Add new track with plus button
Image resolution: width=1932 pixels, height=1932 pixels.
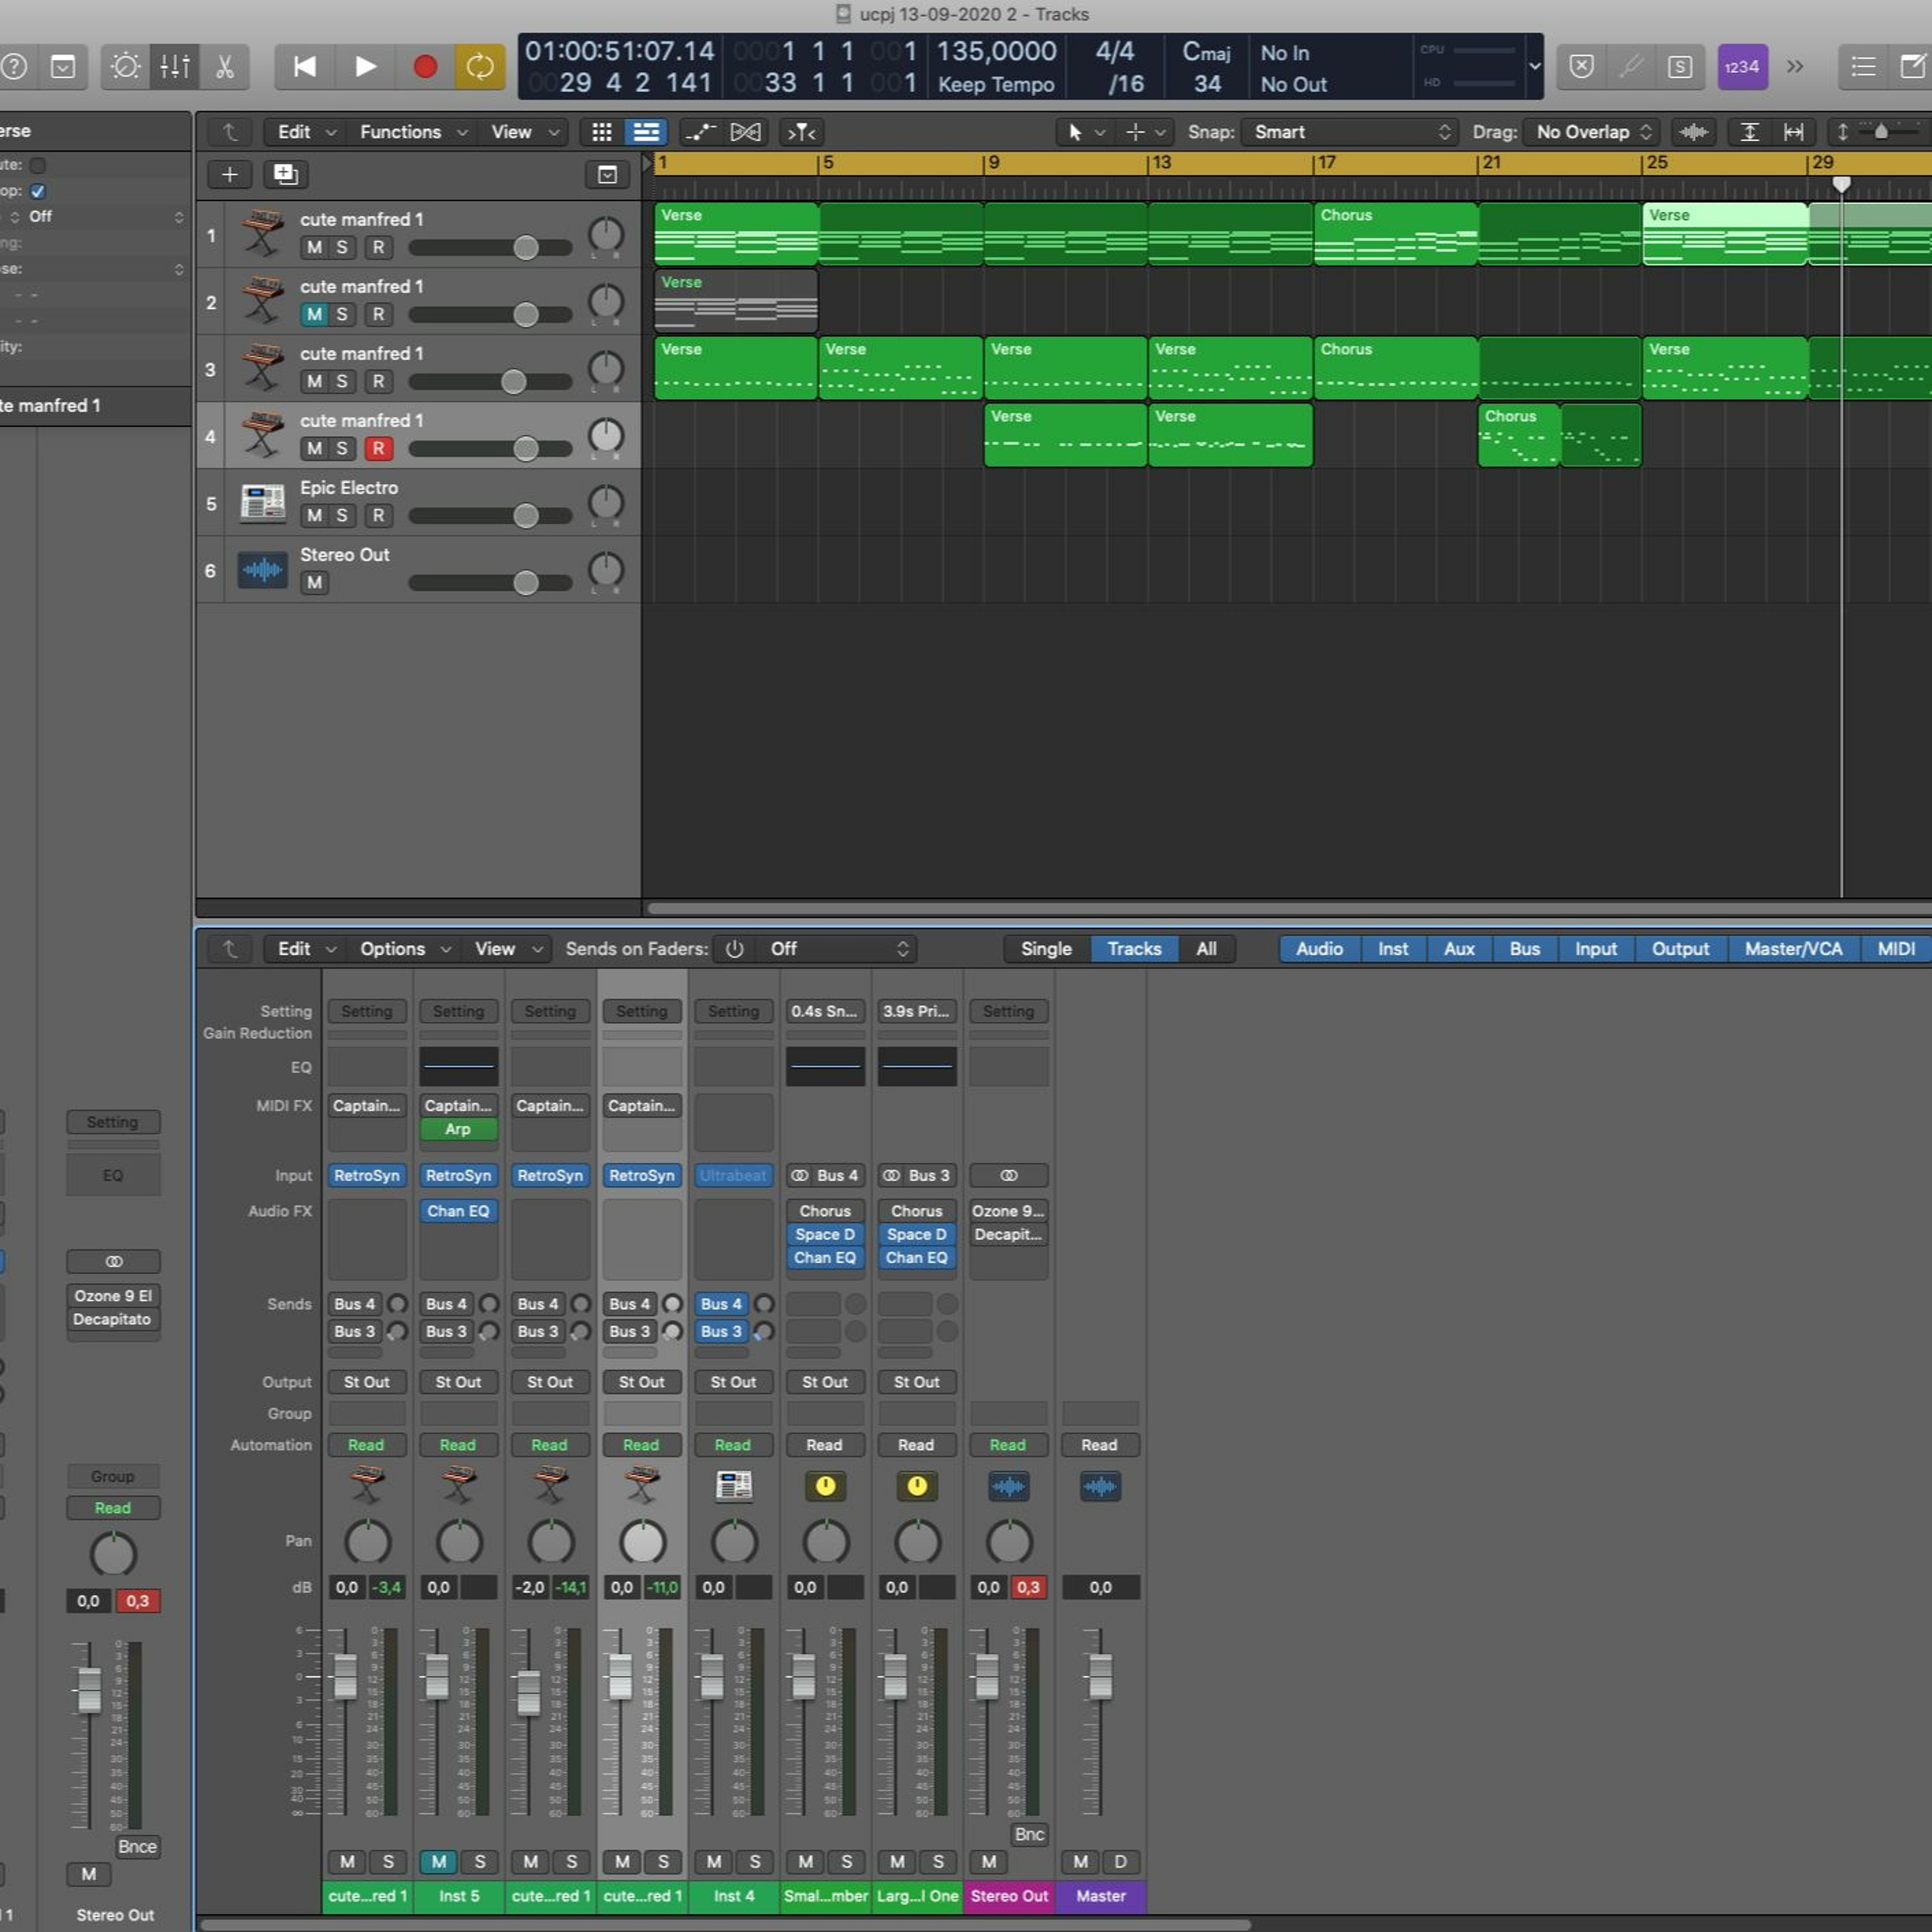(230, 174)
